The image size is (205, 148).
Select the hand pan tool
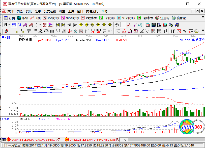117,25
